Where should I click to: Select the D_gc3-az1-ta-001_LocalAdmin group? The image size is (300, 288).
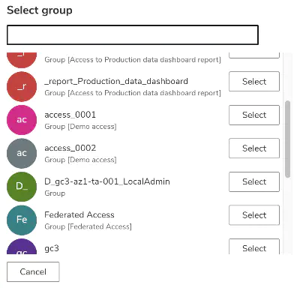(x=254, y=181)
